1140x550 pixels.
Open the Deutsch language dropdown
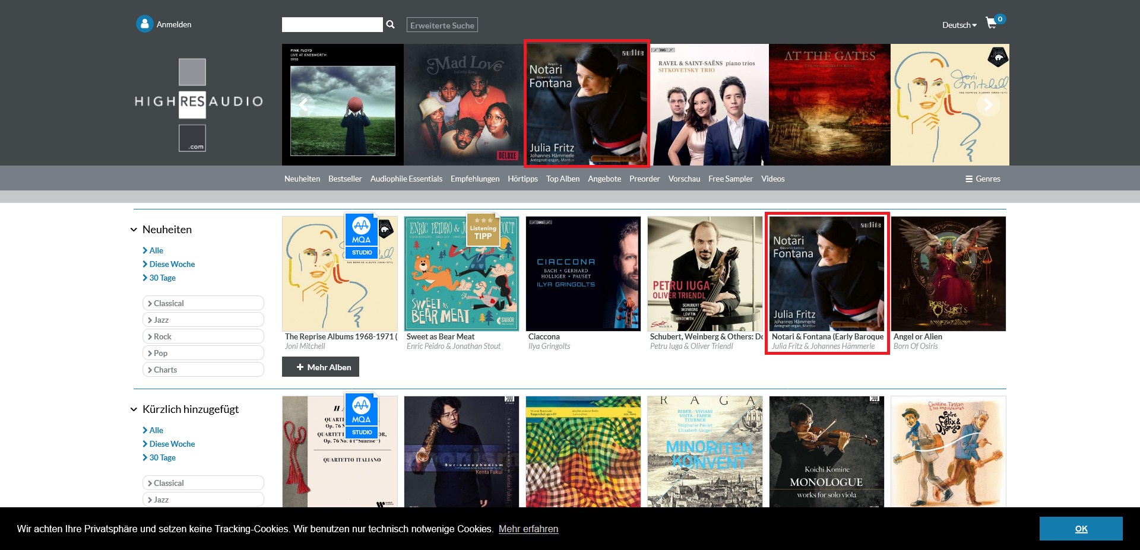tap(958, 25)
